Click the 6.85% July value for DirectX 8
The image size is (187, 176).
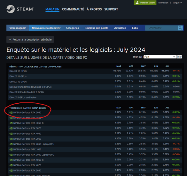pyautogui.click(x=166, y=97)
